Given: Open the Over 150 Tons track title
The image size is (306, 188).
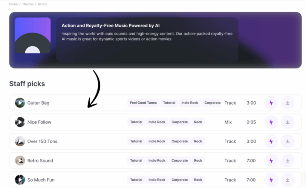Looking at the screenshot, I should click(42, 141).
